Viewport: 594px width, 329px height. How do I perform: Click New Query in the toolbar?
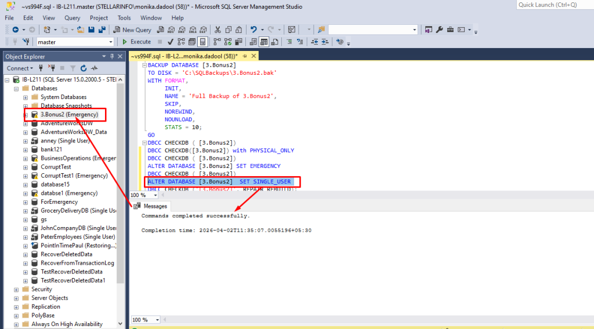pyautogui.click(x=132, y=30)
